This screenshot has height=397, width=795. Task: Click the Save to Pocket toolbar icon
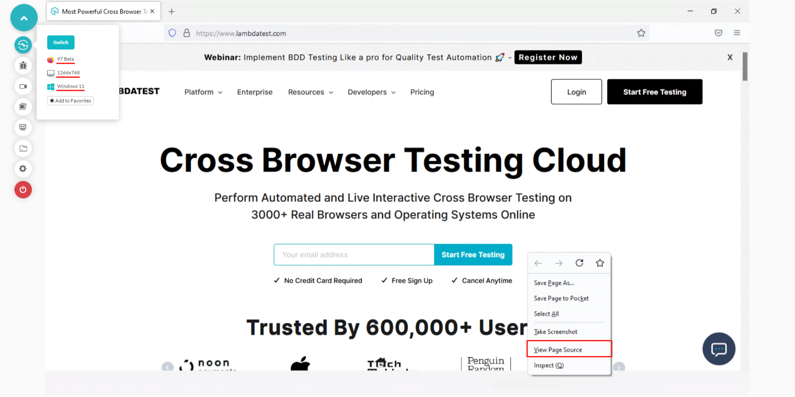coord(718,33)
